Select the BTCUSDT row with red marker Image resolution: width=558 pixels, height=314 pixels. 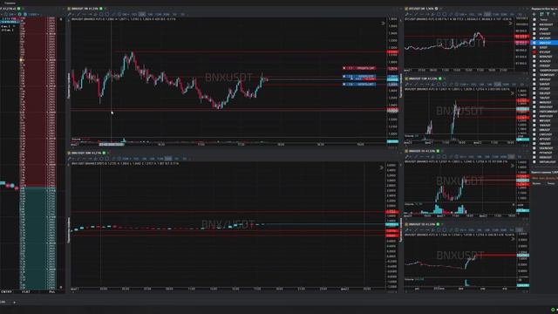[544, 52]
